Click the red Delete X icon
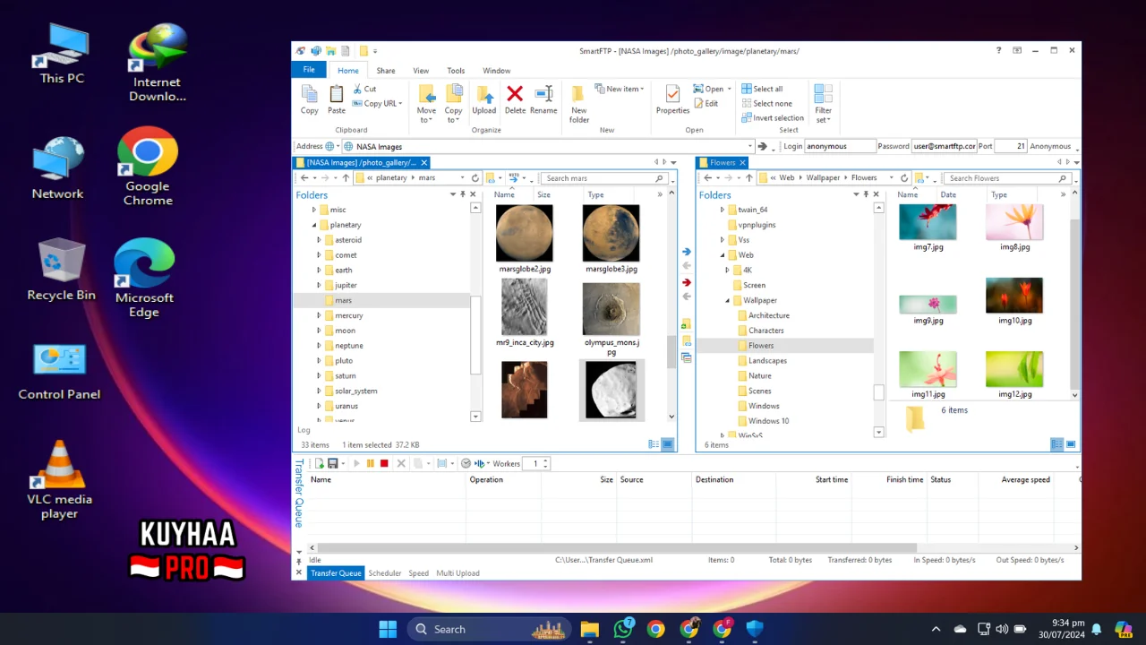1146x645 pixels. pyautogui.click(x=515, y=99)
